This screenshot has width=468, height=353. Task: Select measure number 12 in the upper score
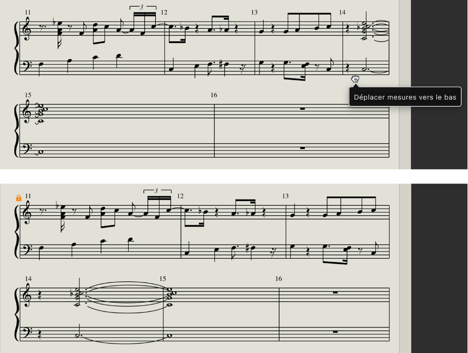[164, 13]
